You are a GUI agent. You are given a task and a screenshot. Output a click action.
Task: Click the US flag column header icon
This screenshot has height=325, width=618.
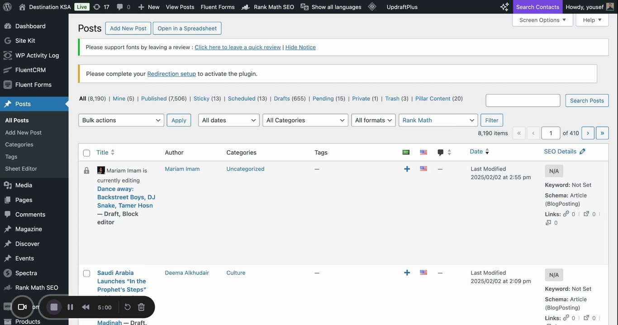click(423, 152)
